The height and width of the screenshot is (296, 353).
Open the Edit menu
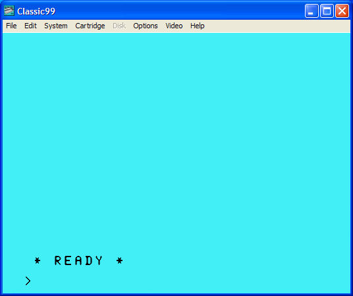30,26
